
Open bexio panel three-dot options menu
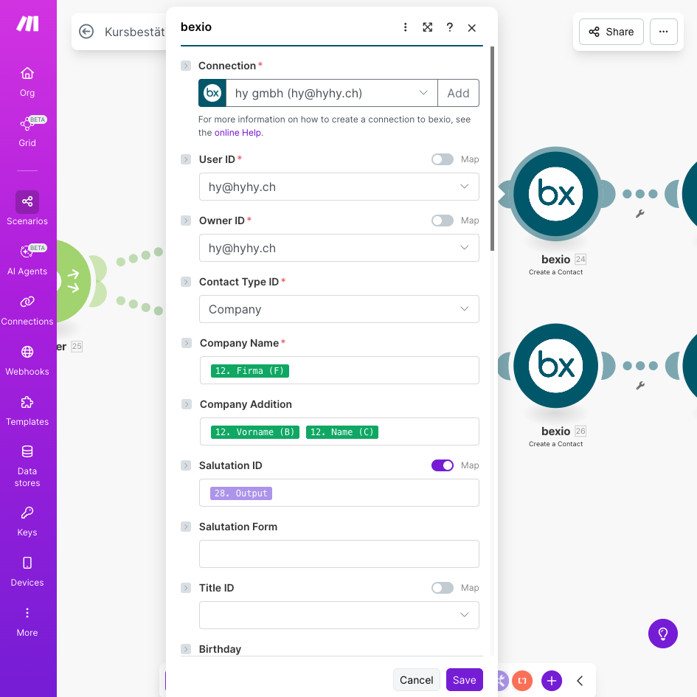[405, 27]
